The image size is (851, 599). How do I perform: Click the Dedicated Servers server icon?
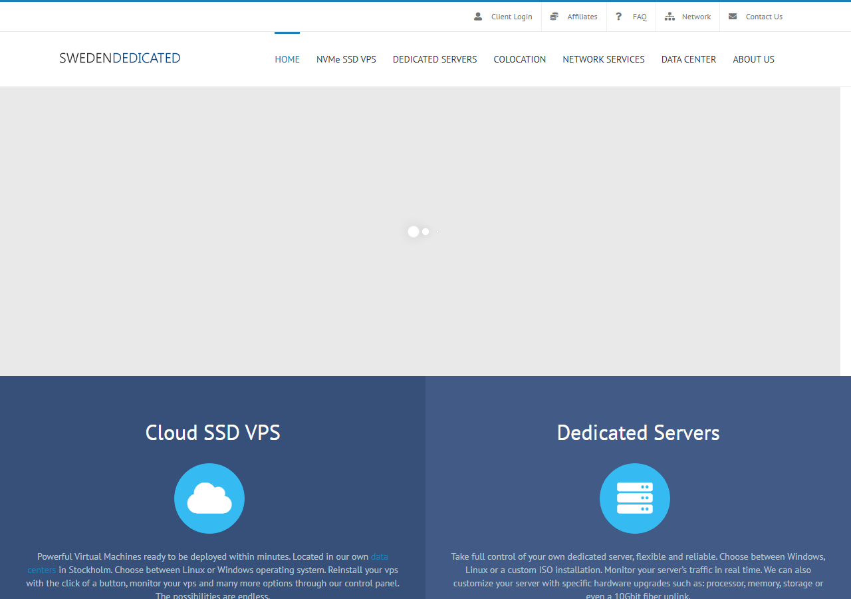635,499
